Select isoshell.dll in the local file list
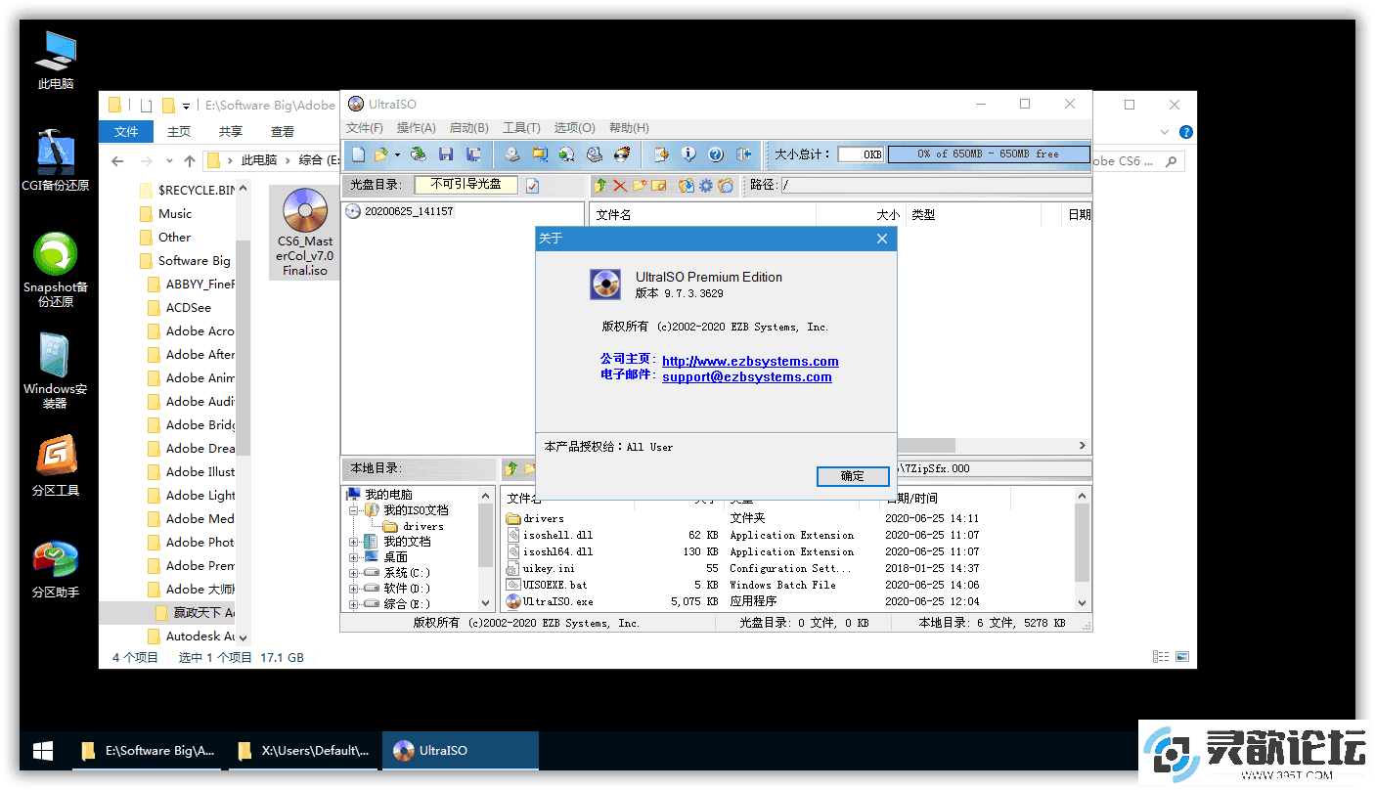The image size is (1375, 790). click(x=557, y=535)
